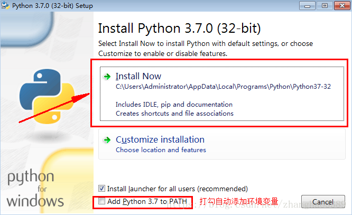Click the large Python logo on left panel
The height and width of the screenshot is (215, 352).
tap(47, 96)
